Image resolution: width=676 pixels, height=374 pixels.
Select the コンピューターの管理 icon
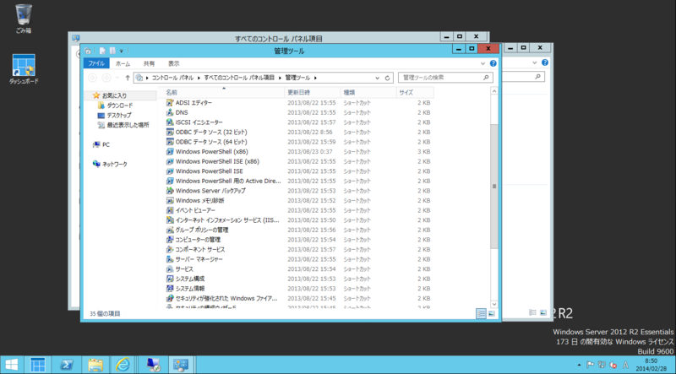coord(170,240)
